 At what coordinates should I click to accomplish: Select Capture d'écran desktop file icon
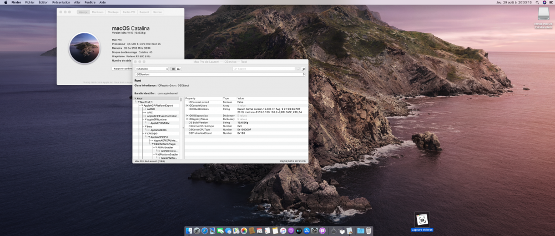point(422,220)
